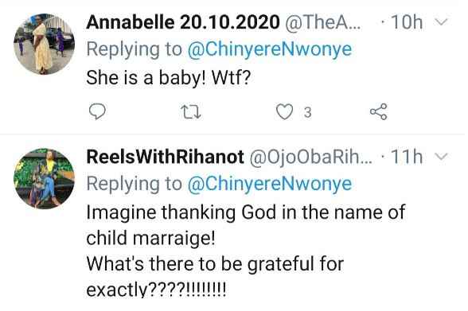
Task: Open Annabelle's profile picture
Action: [x=45, y=44]
